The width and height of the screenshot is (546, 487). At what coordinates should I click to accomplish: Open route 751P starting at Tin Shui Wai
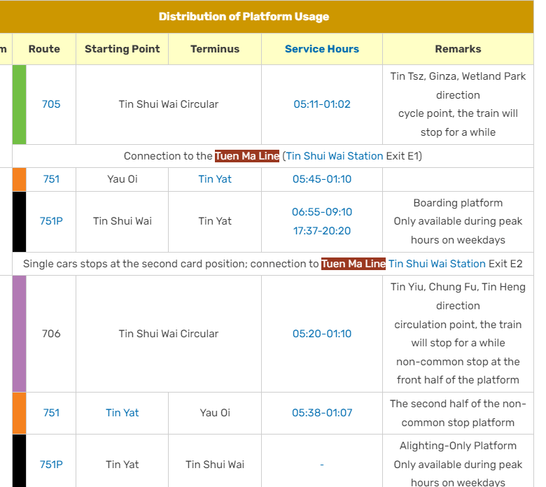(51, 221)
